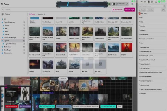Open the Whistler's Perch Multi page
167x111 pixels.
click(87, 33)
